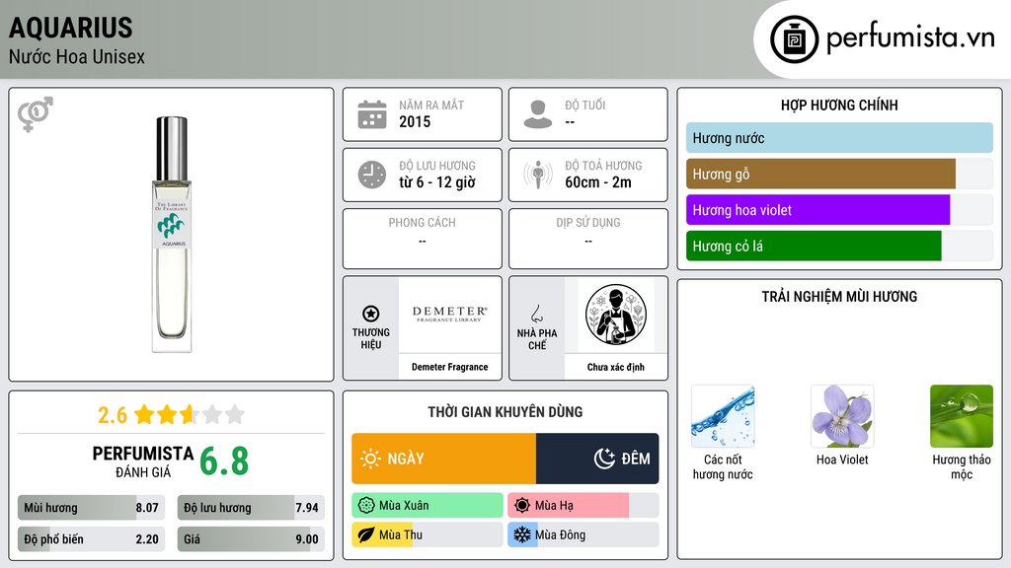Click the first gold rating star
This screenshot has height=568, width=1011.
144,414
